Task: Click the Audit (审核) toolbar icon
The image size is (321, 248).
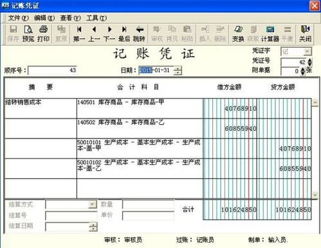Action: (157, 34)
